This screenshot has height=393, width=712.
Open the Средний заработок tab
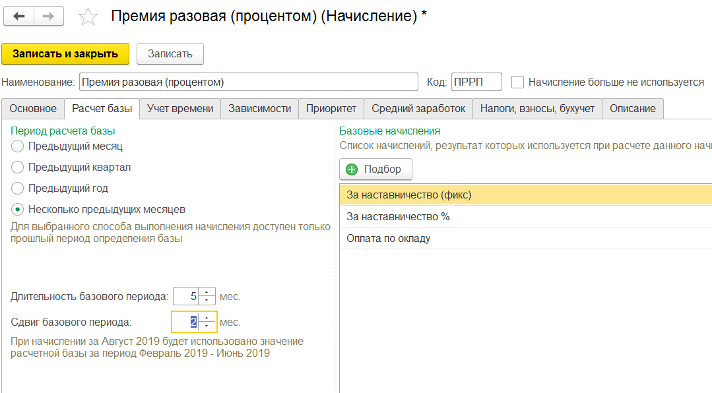click(x=418, y=109)
